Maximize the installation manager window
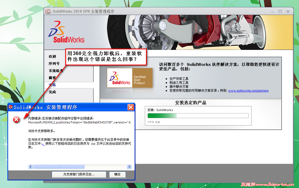Screen dimensions: 299x188 (x=280, y=12)
